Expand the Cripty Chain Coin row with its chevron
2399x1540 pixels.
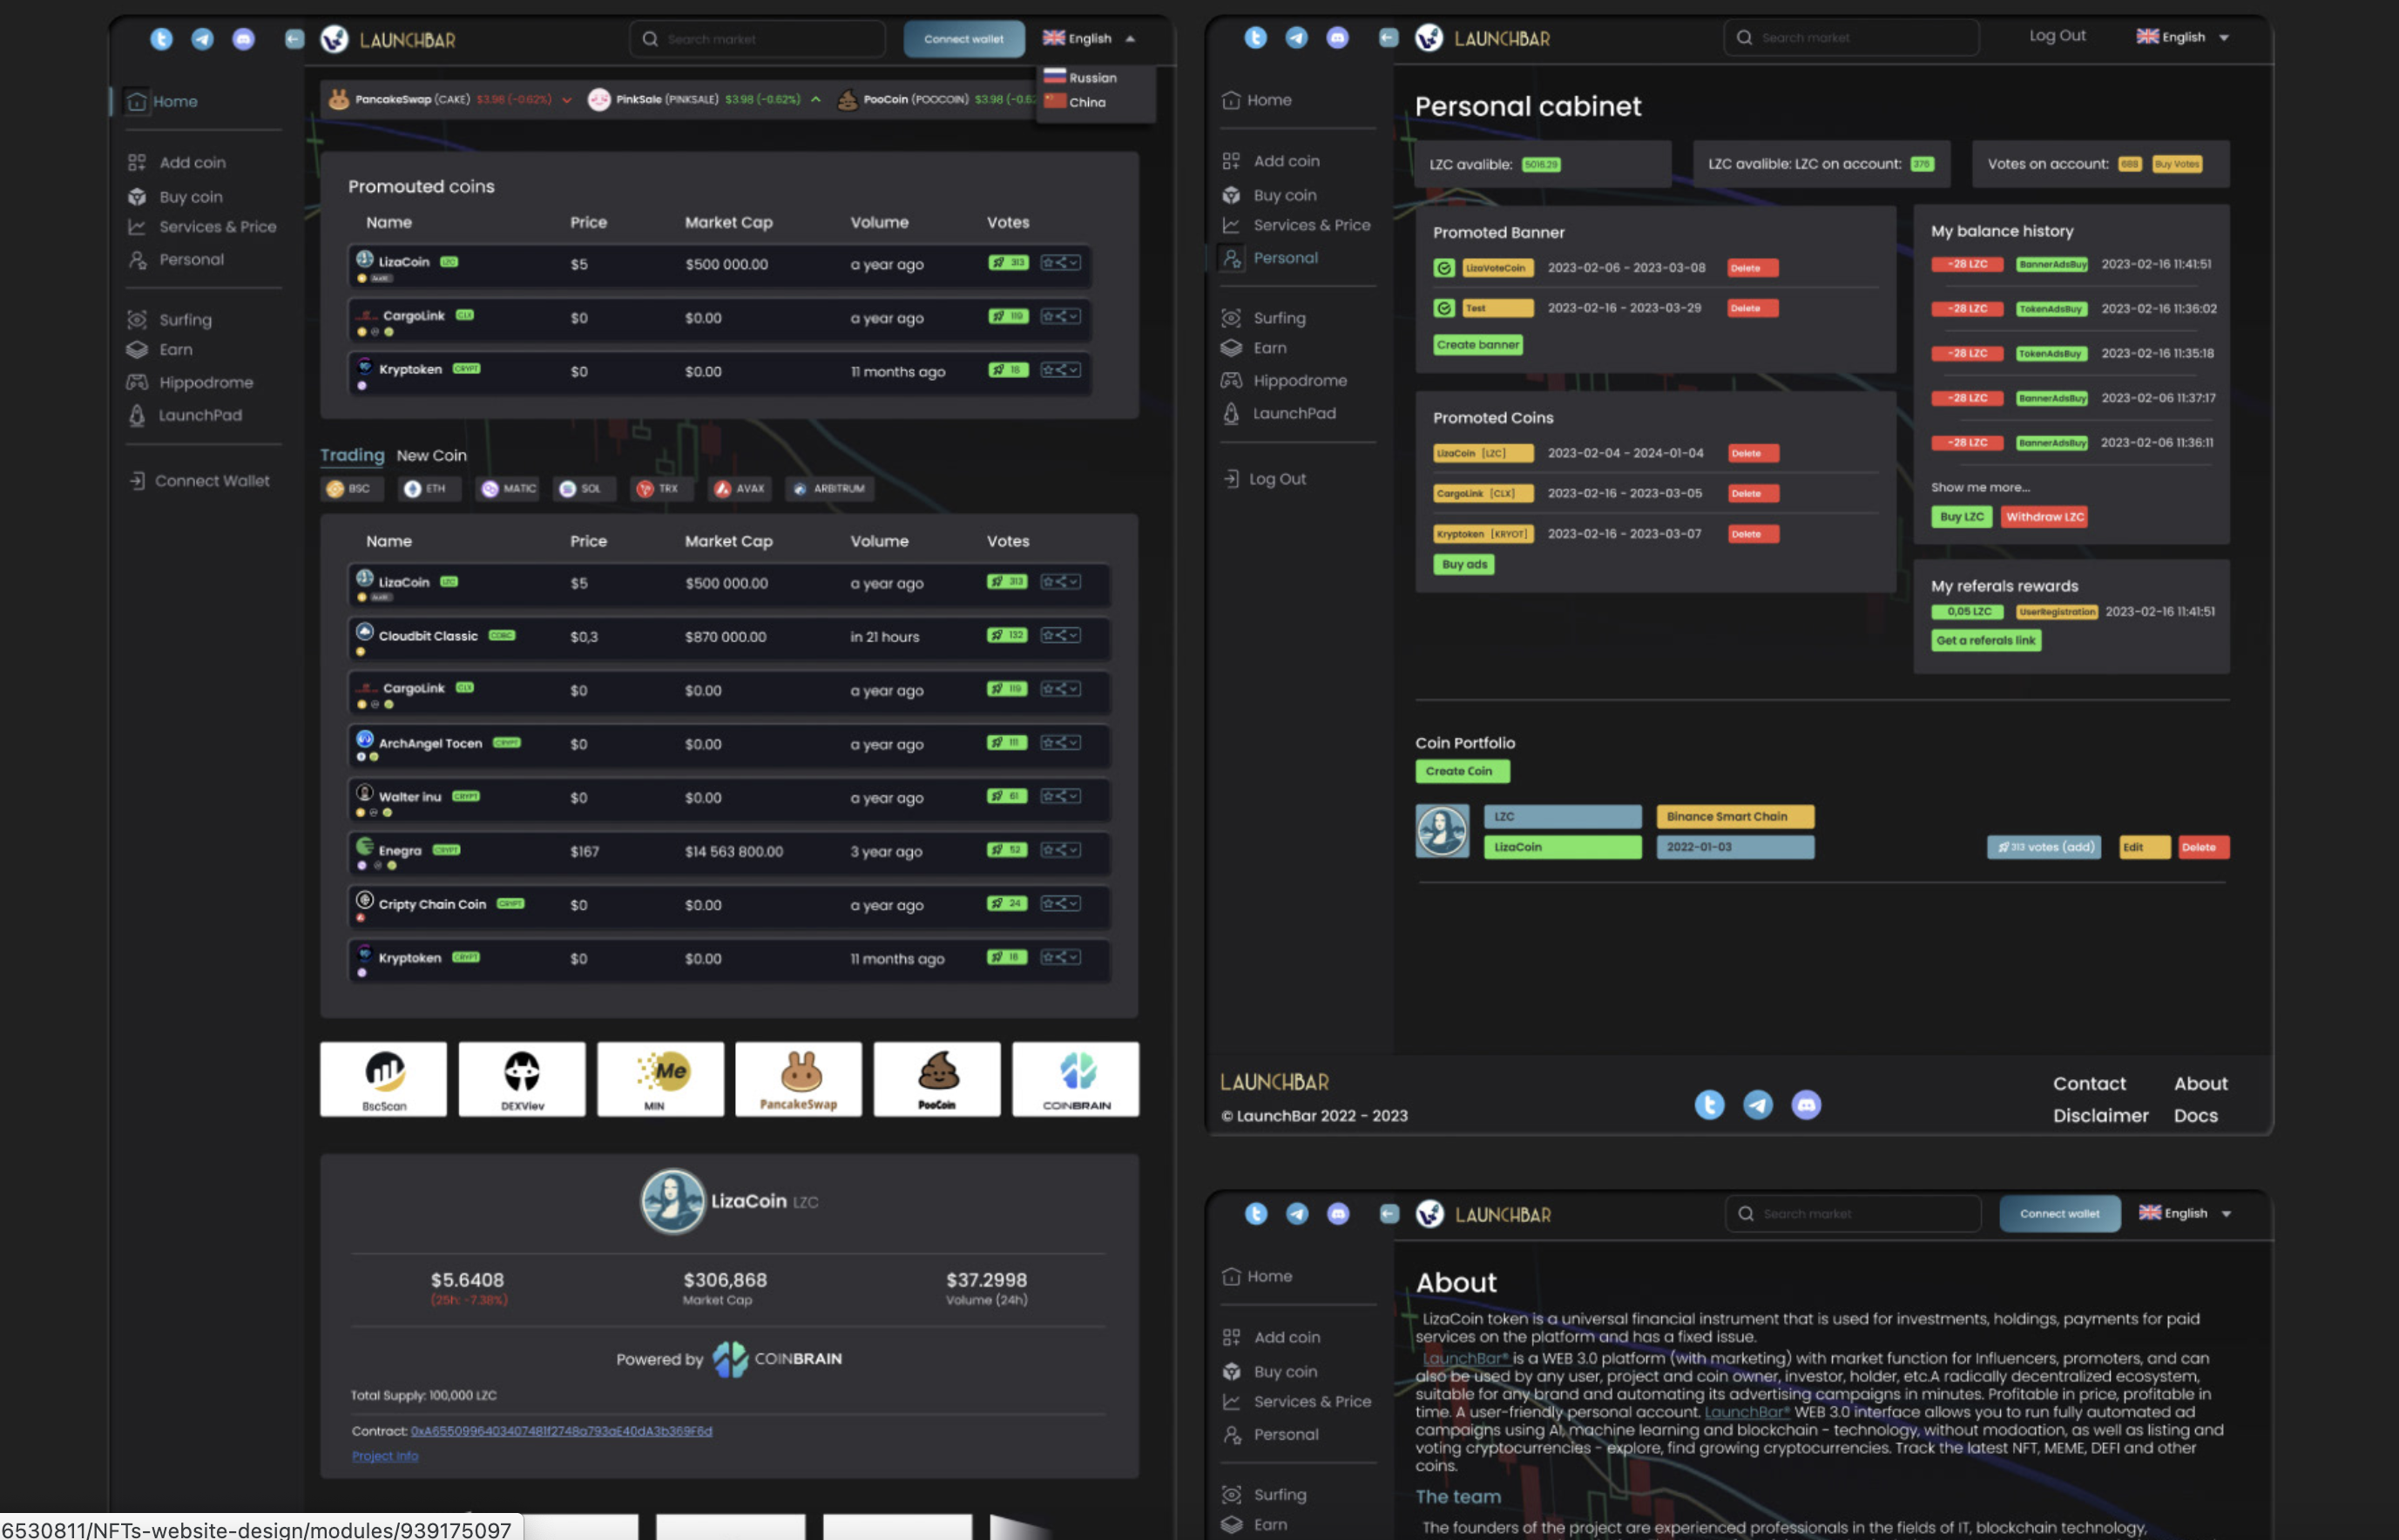coord(1074,903)
